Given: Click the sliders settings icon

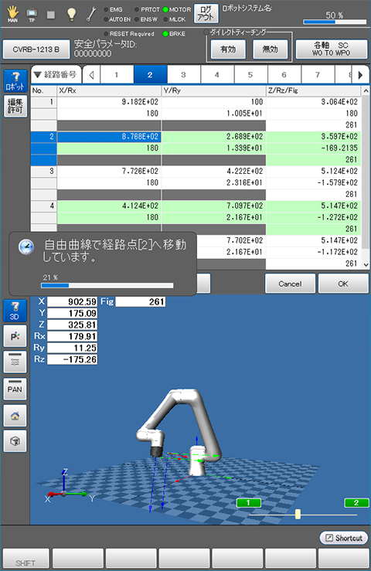Looking at the screenshot, I should pos(15,362).
